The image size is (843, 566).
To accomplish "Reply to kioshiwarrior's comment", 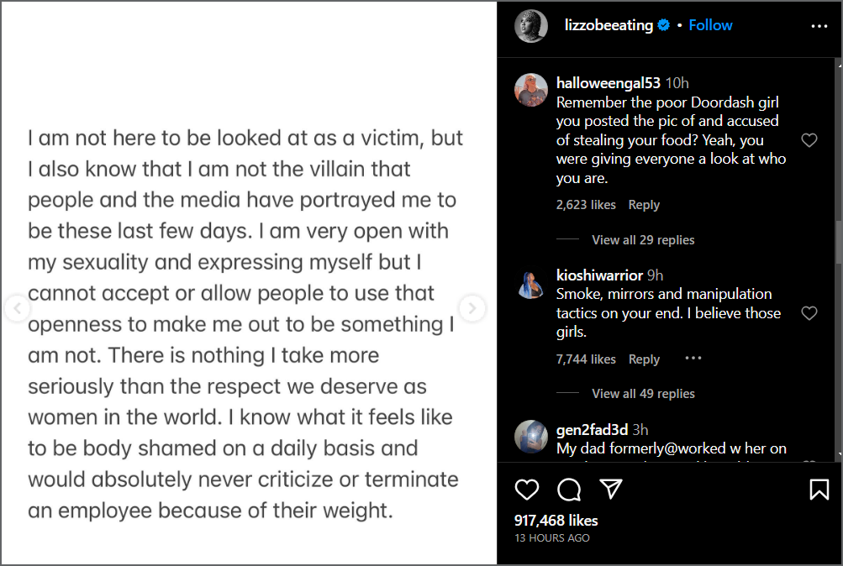I will tap(644, 359).
